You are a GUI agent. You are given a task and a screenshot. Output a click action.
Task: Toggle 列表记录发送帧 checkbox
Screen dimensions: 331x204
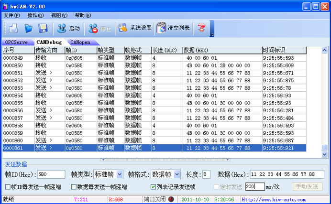[153, 187]
